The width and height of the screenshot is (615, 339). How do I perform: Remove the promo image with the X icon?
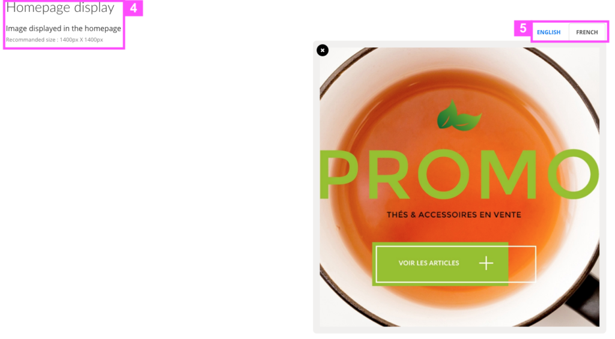(323, 50)
